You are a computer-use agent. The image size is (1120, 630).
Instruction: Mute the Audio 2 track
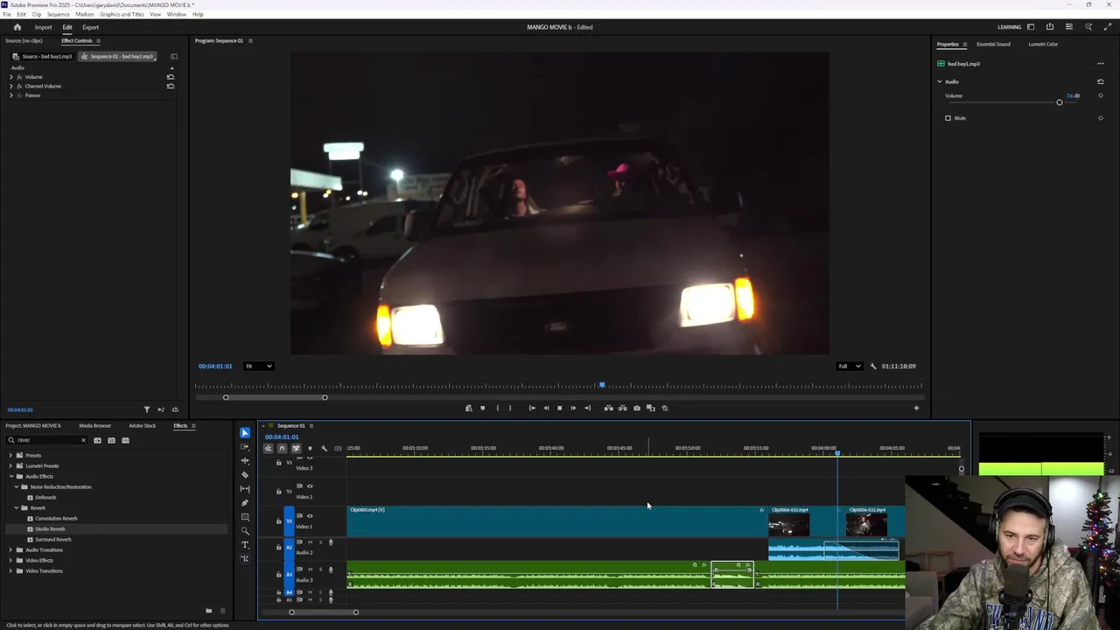310,542
